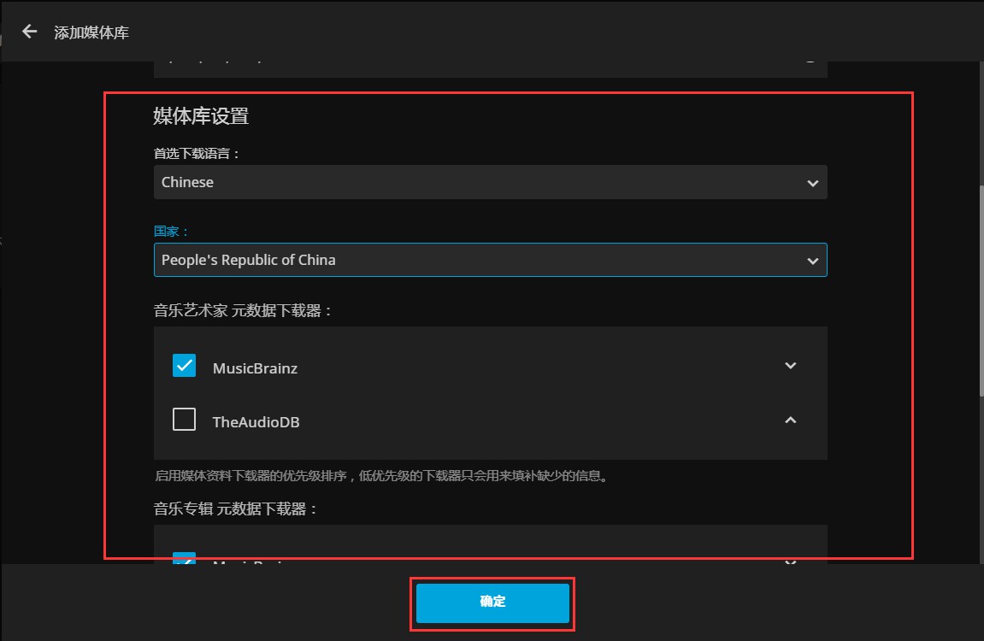Select the TheAudioDB label text

click(256, 422)
